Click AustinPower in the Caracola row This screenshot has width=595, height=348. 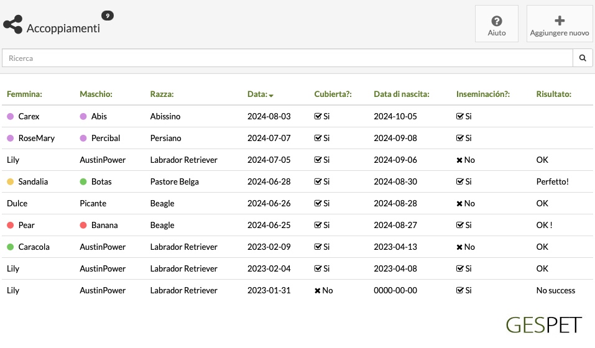[x=103, y=247]
